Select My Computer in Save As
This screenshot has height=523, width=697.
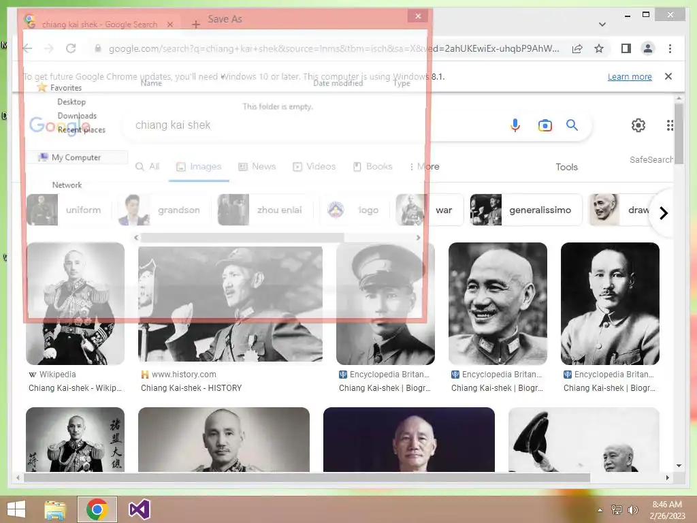[76, 157]
